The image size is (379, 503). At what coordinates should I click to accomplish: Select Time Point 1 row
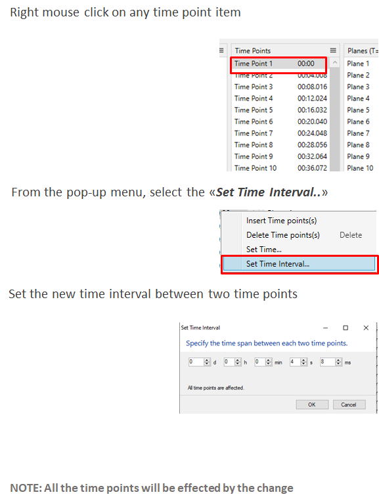click(x=279, y=64)
